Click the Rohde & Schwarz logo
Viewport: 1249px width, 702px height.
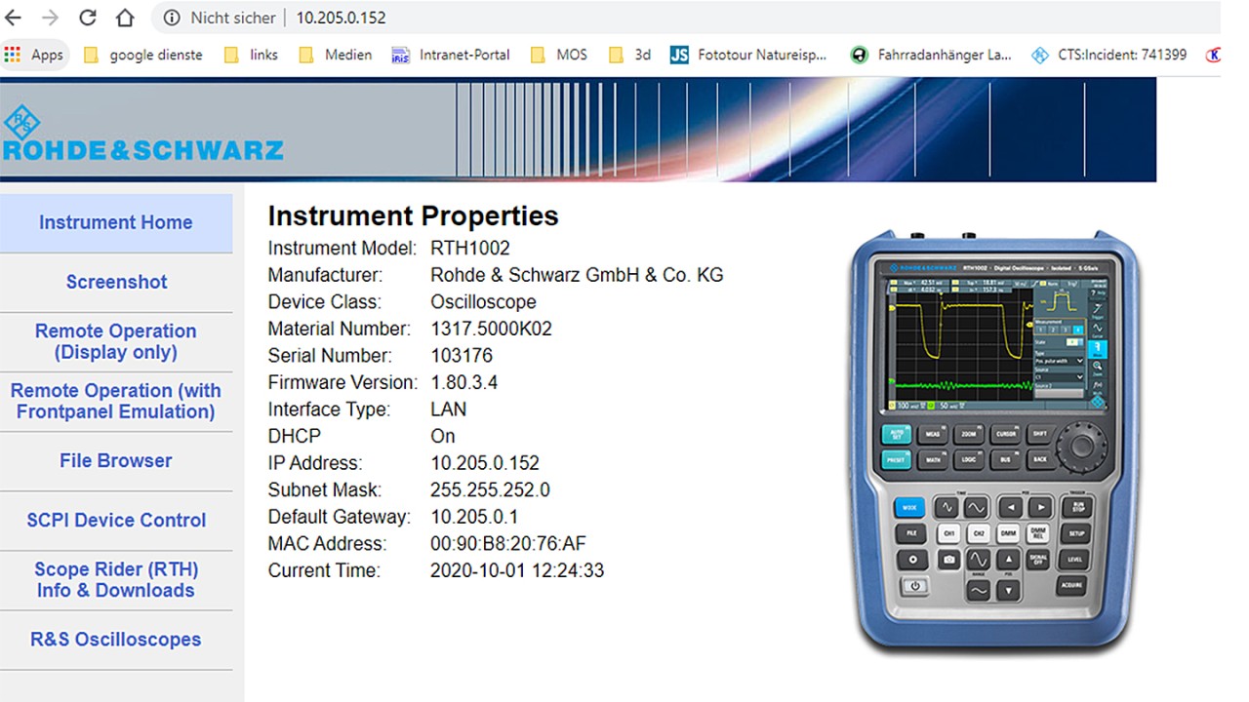point(141,135)
